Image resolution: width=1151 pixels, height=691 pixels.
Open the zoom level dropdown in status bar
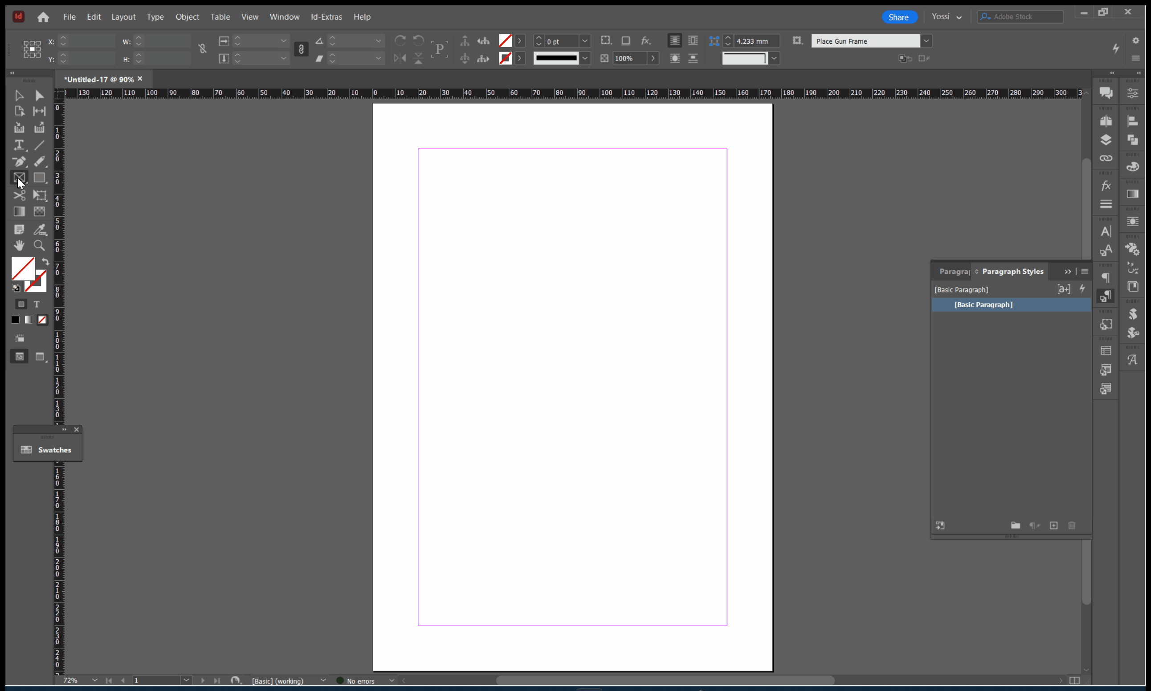tap(94, 680)
